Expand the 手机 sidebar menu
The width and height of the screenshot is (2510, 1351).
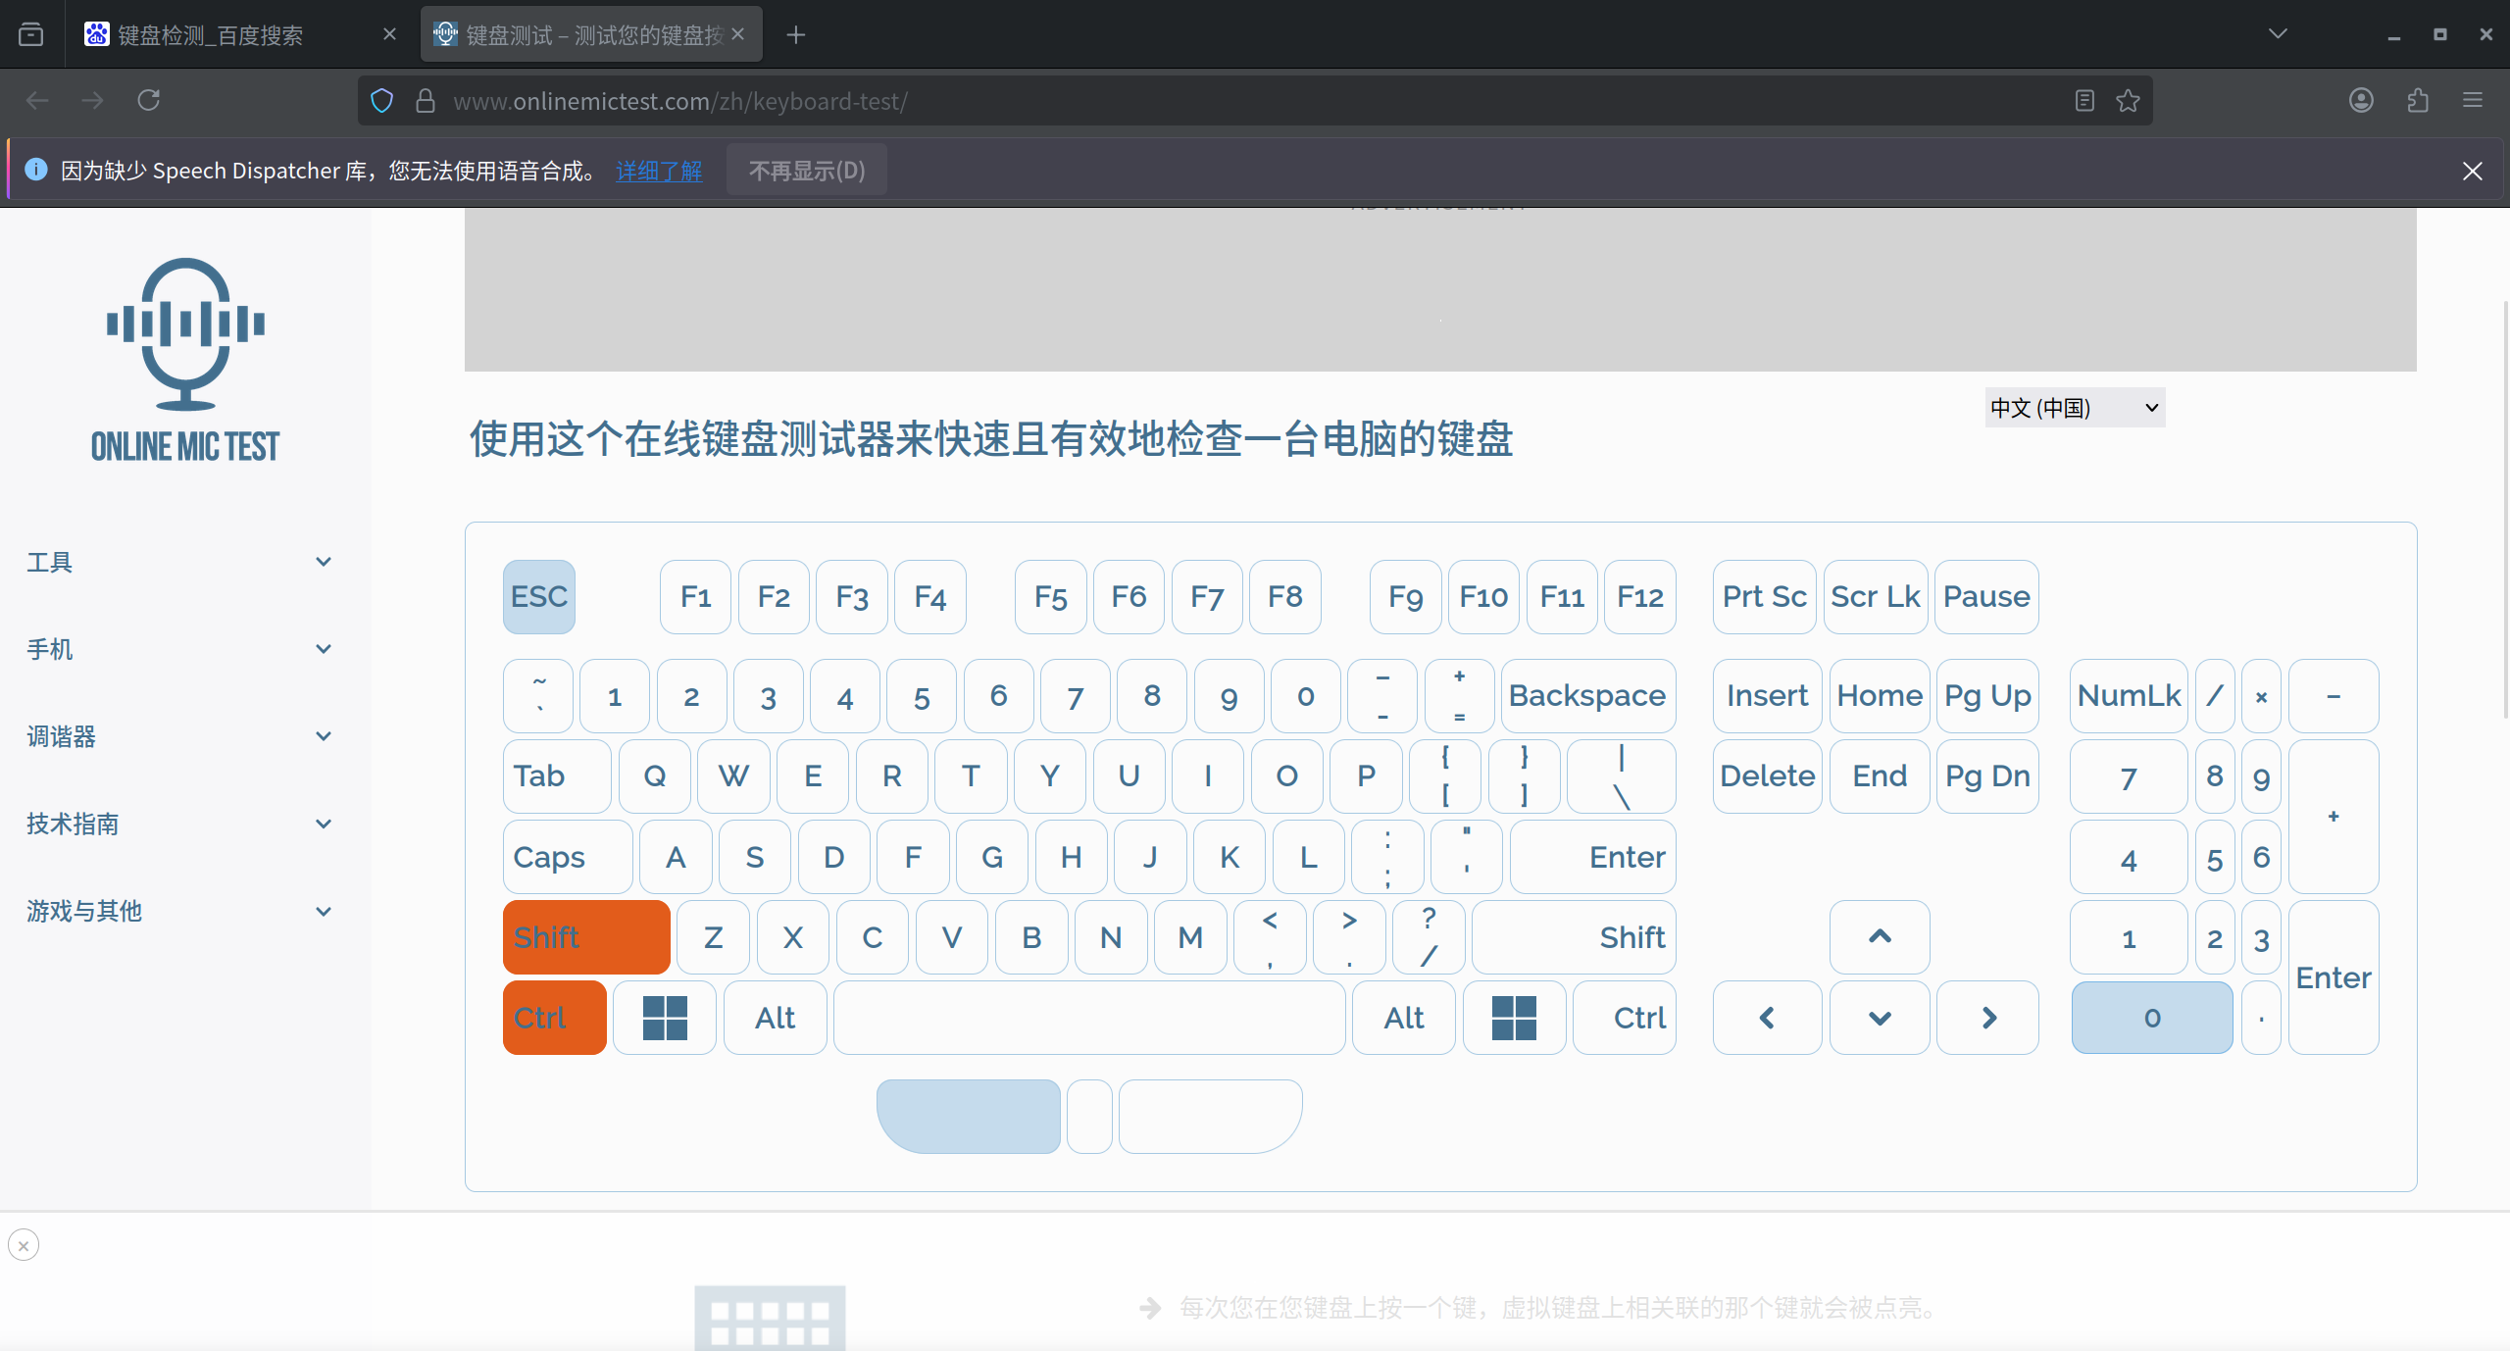(x=180, y=649)
